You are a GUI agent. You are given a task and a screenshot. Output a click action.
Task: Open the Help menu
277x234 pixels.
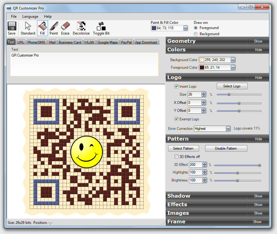(48, 16)
